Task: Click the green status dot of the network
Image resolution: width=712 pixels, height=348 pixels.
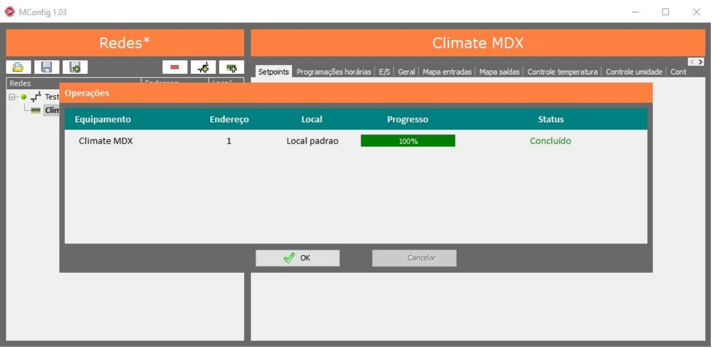Action: [24, 96]
